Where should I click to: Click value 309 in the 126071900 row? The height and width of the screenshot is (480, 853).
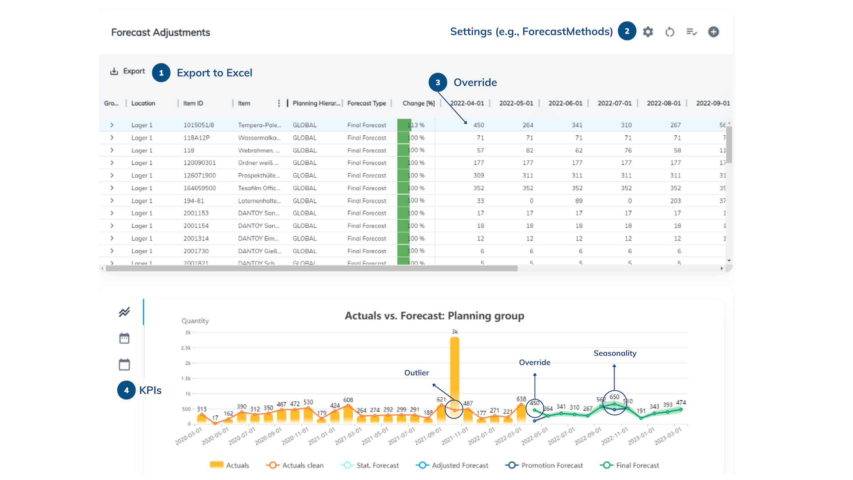click(x=478, y=176)
